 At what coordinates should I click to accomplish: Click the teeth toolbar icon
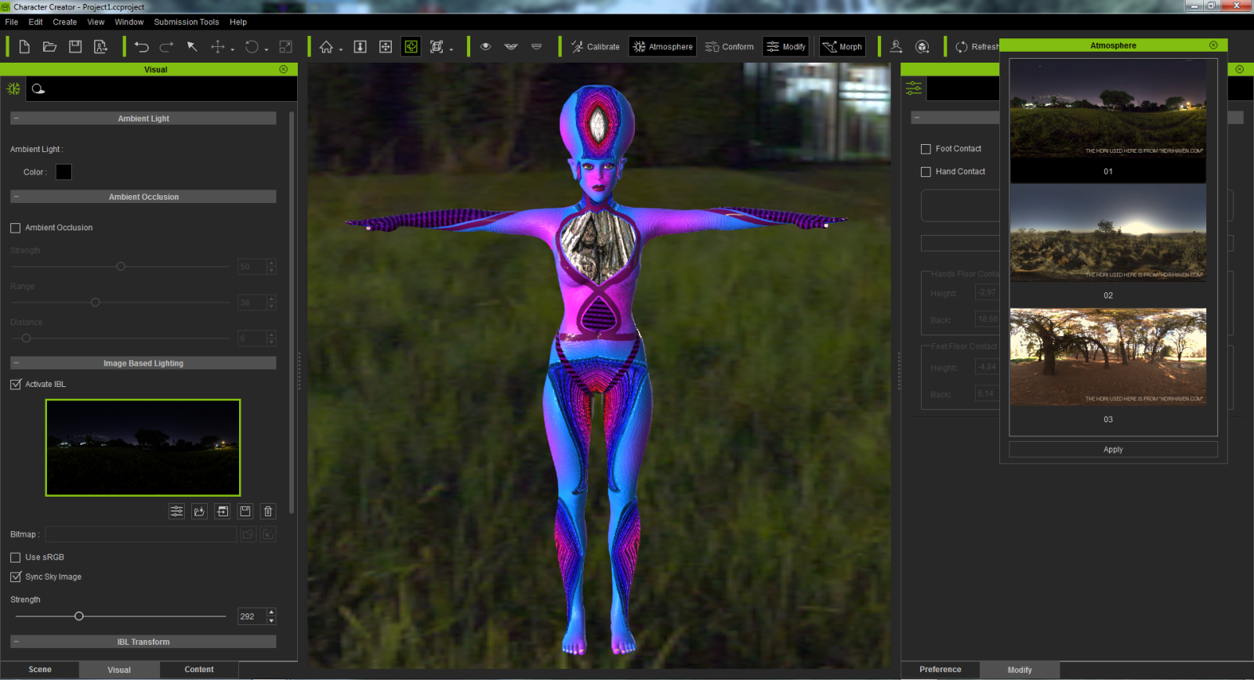536,46
